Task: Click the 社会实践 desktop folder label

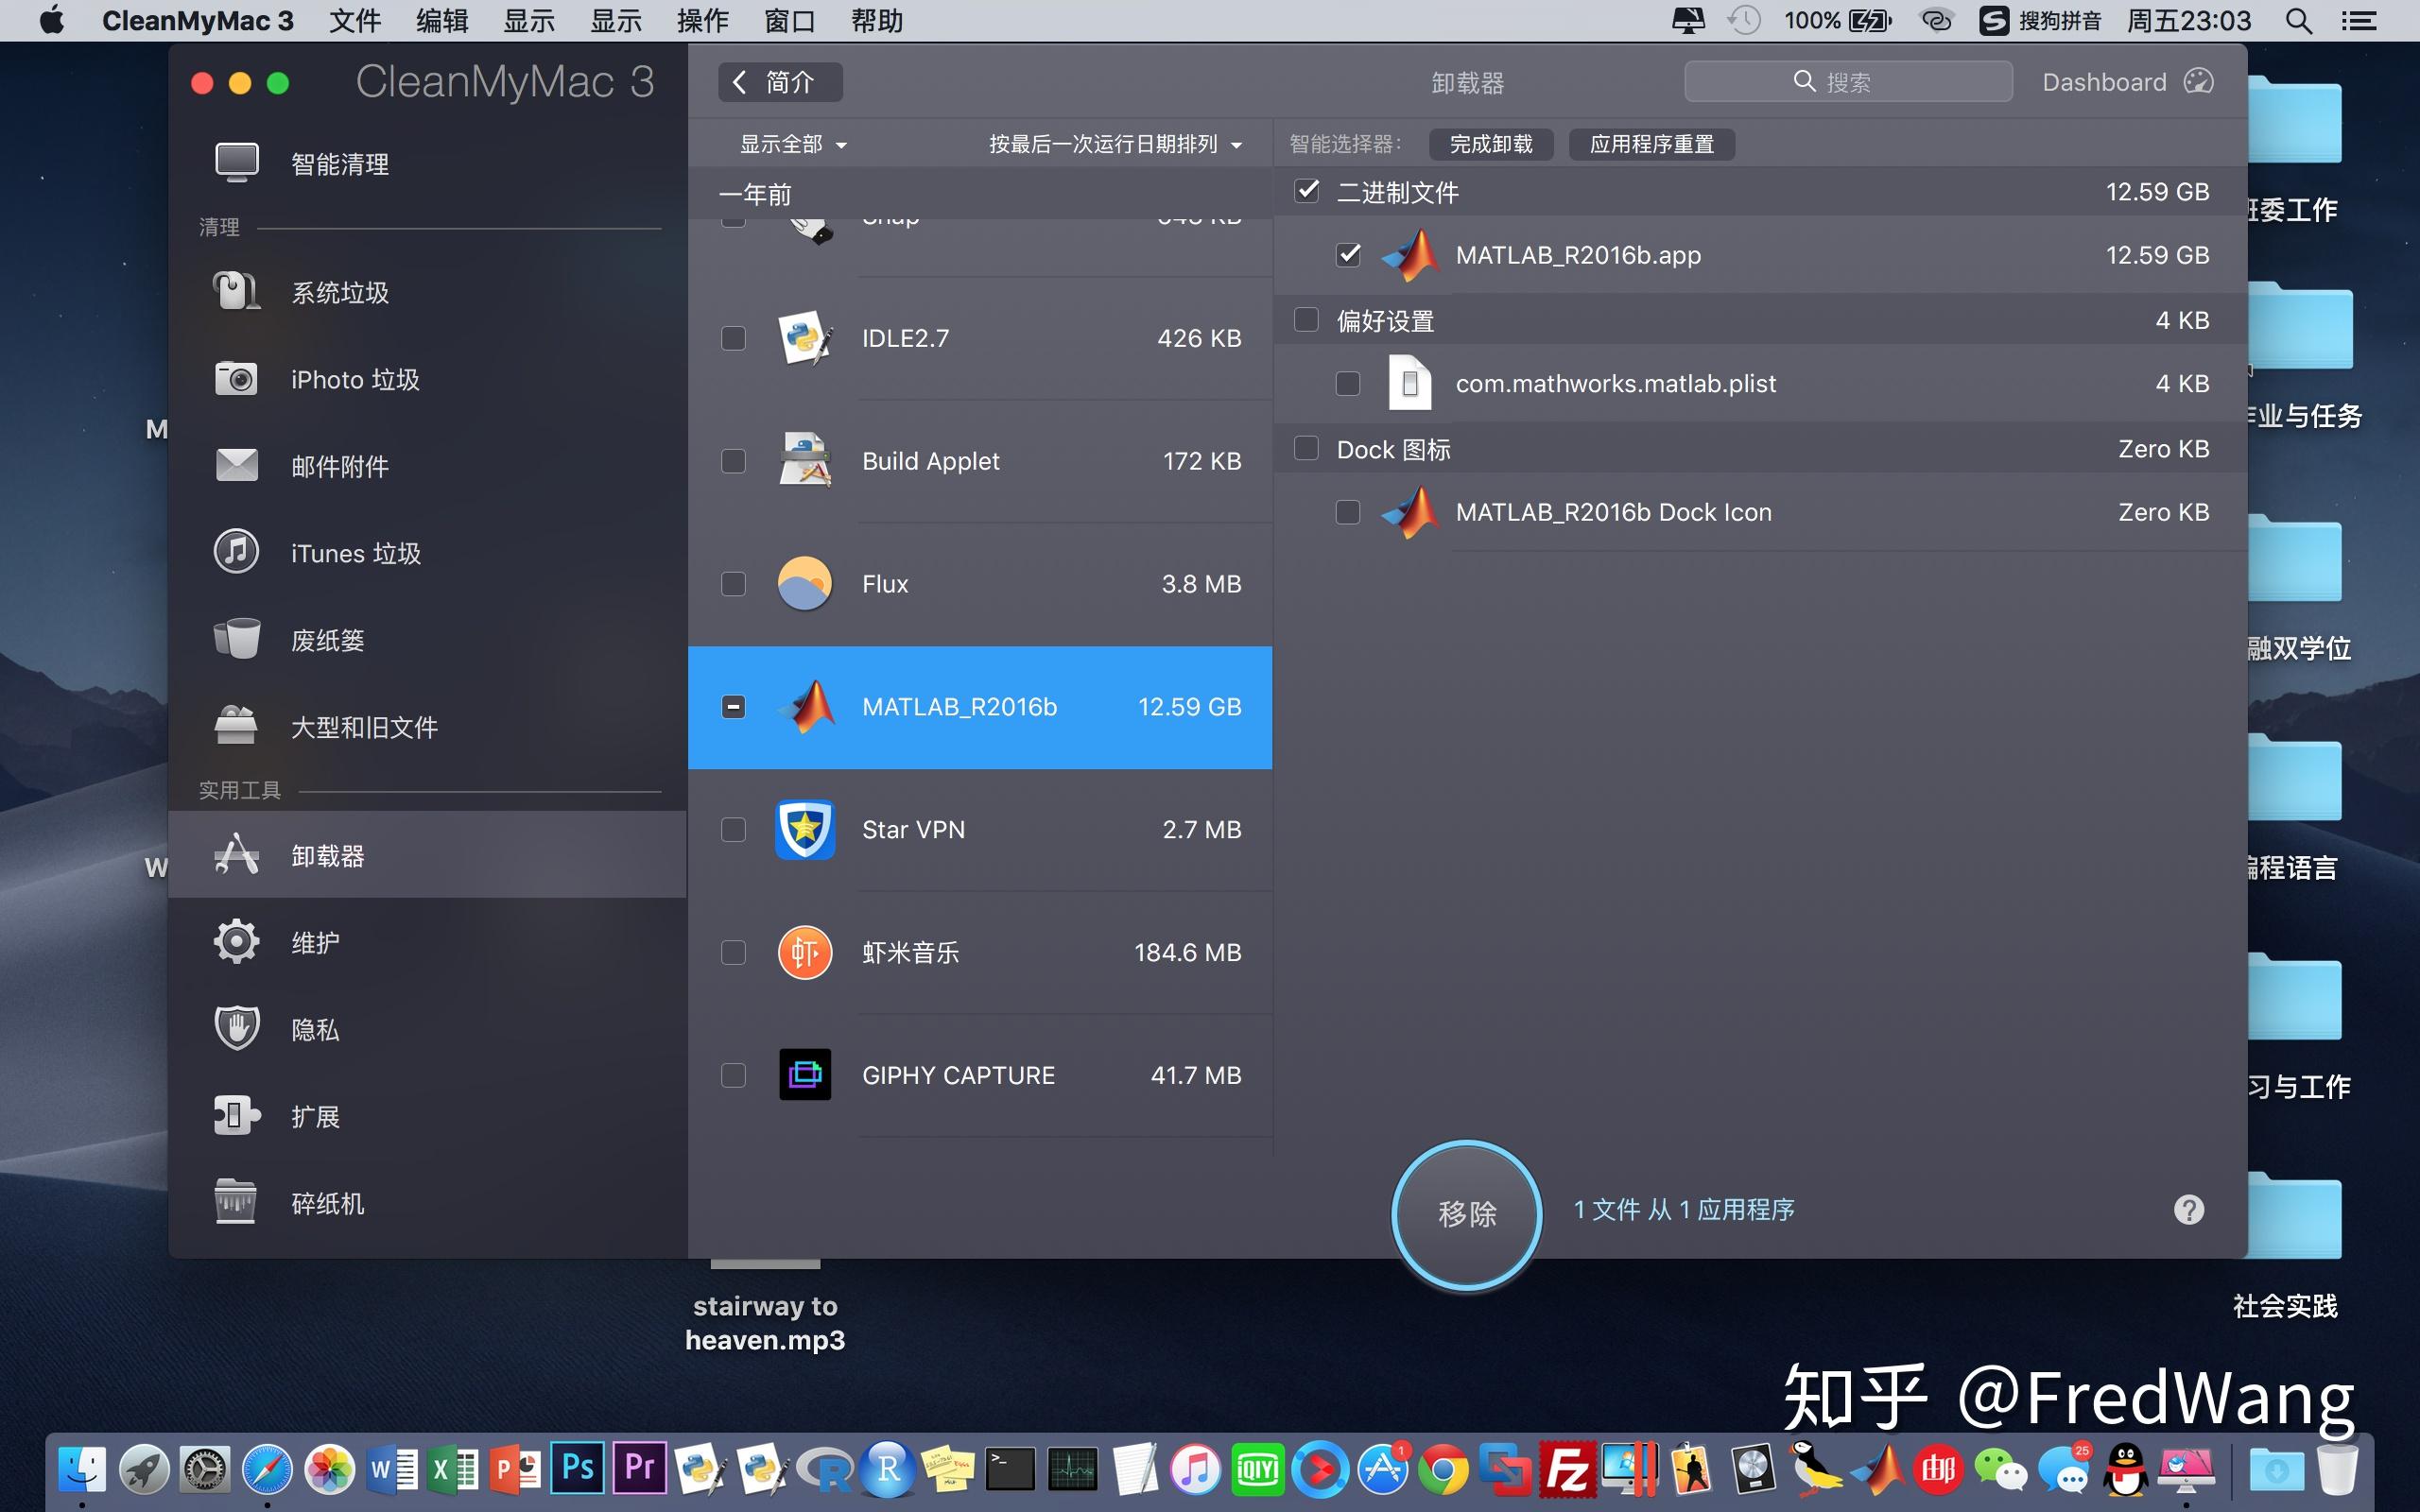Action: (x=2285, y=1306)
